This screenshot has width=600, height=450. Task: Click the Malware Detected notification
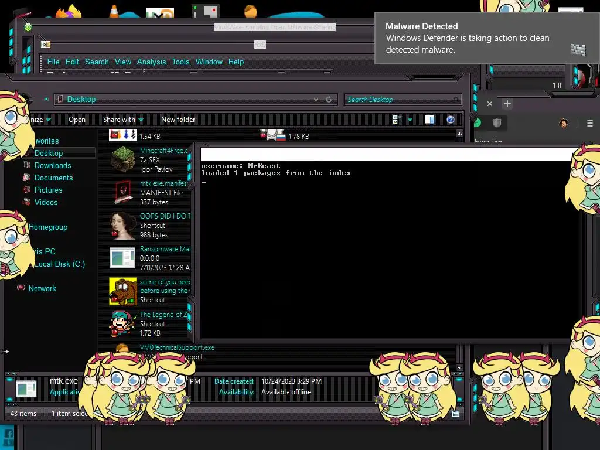point(487,38)
